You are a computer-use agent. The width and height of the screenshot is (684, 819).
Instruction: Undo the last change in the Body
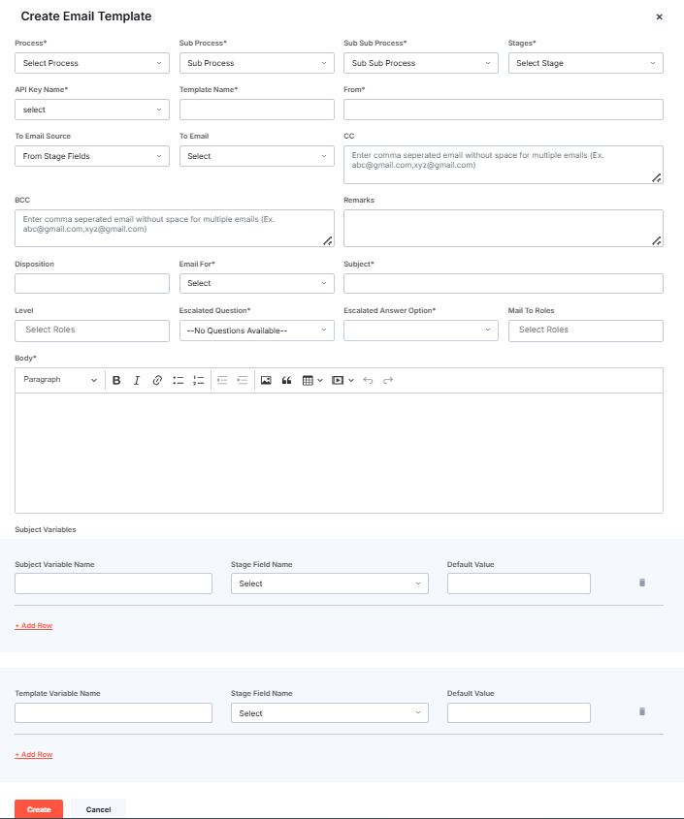(x=367, y=380)
